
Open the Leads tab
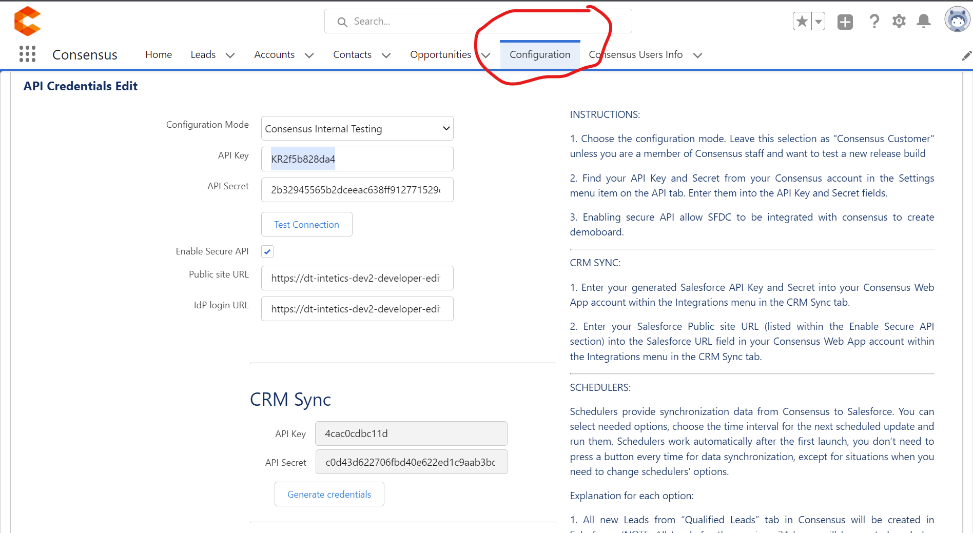(x=203, y=54)
